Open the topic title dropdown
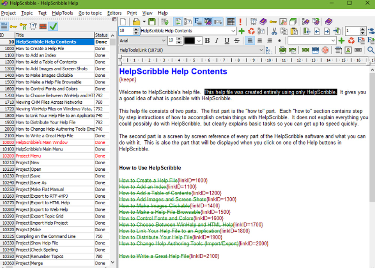The image size is (375, 268). 233,31
